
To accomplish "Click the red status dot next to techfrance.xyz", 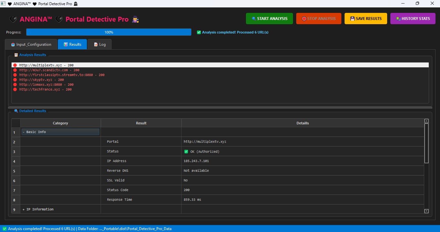I will point(15,89).
